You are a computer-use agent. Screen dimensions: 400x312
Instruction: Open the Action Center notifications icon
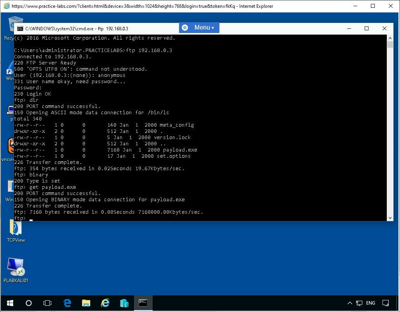(x=386, y=303)
